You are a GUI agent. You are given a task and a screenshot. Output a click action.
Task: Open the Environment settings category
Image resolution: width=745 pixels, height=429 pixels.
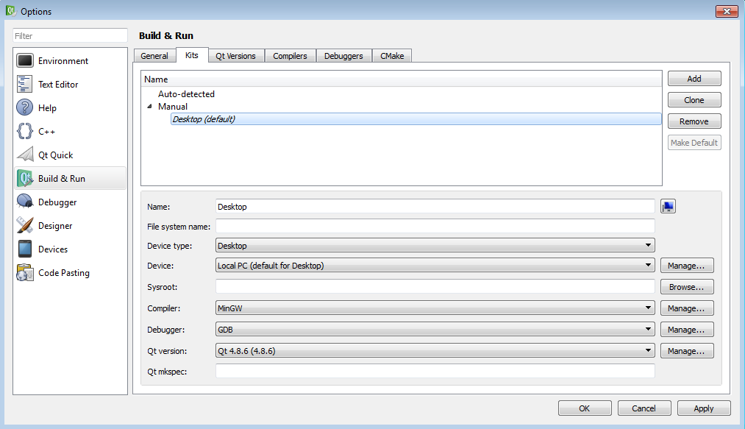pyautogui.click(x=71, y=61)
